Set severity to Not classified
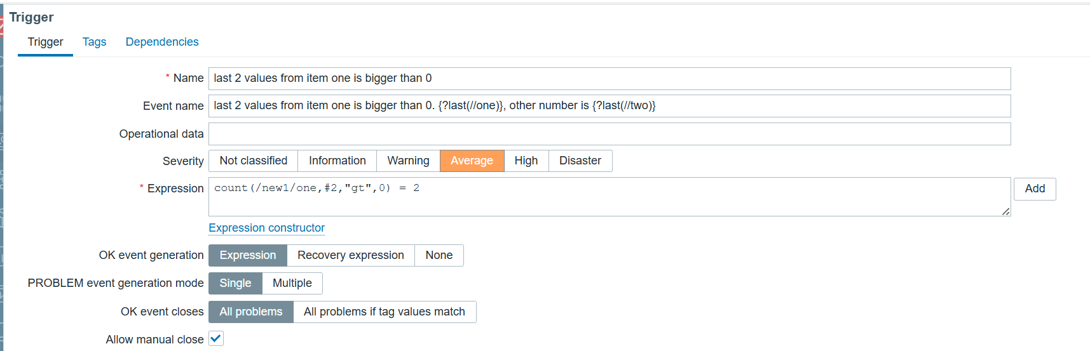The image size is (1090, 351). (x=253, y=161)
